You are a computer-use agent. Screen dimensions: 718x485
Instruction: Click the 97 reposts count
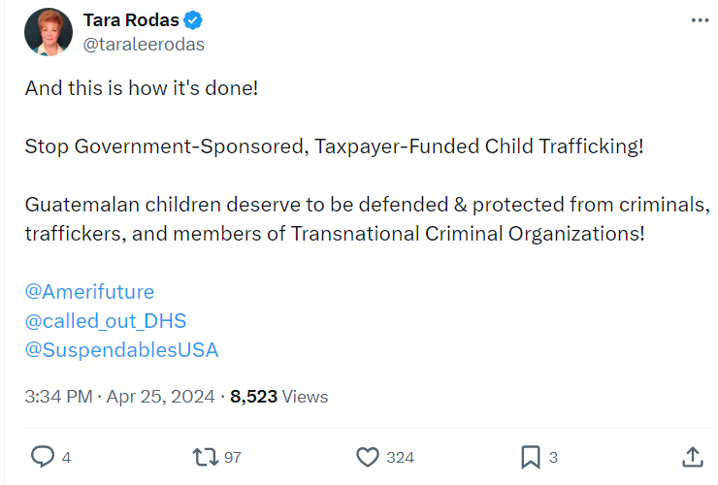coord(233,457)
